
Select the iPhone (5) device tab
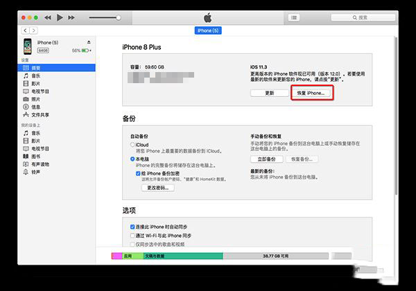[208, 30]
